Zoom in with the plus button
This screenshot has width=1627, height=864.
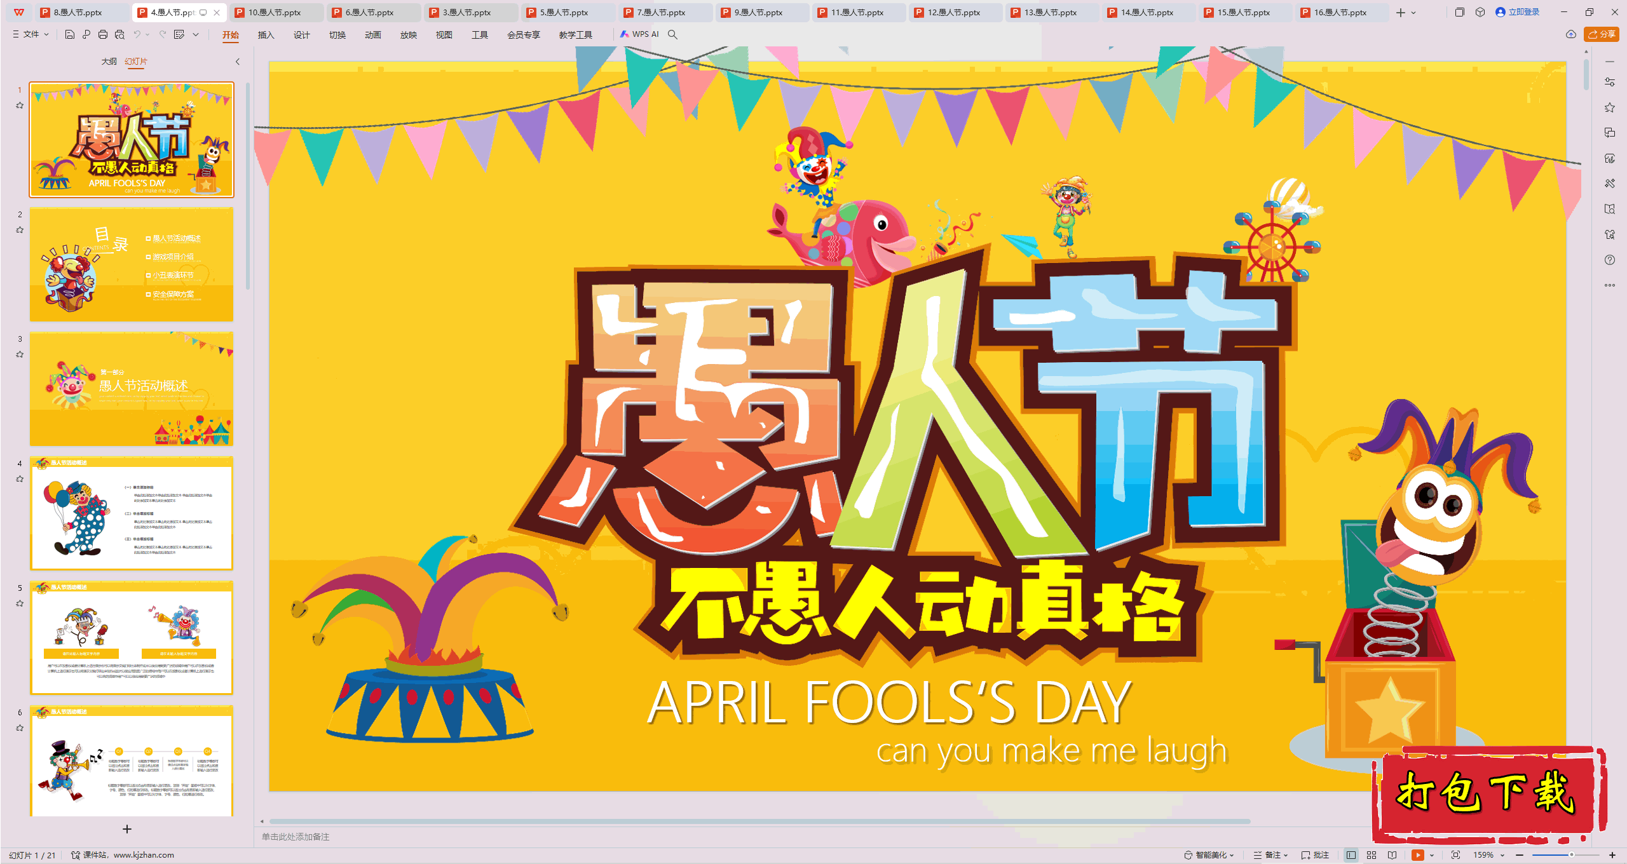[x=1612, y=855]
